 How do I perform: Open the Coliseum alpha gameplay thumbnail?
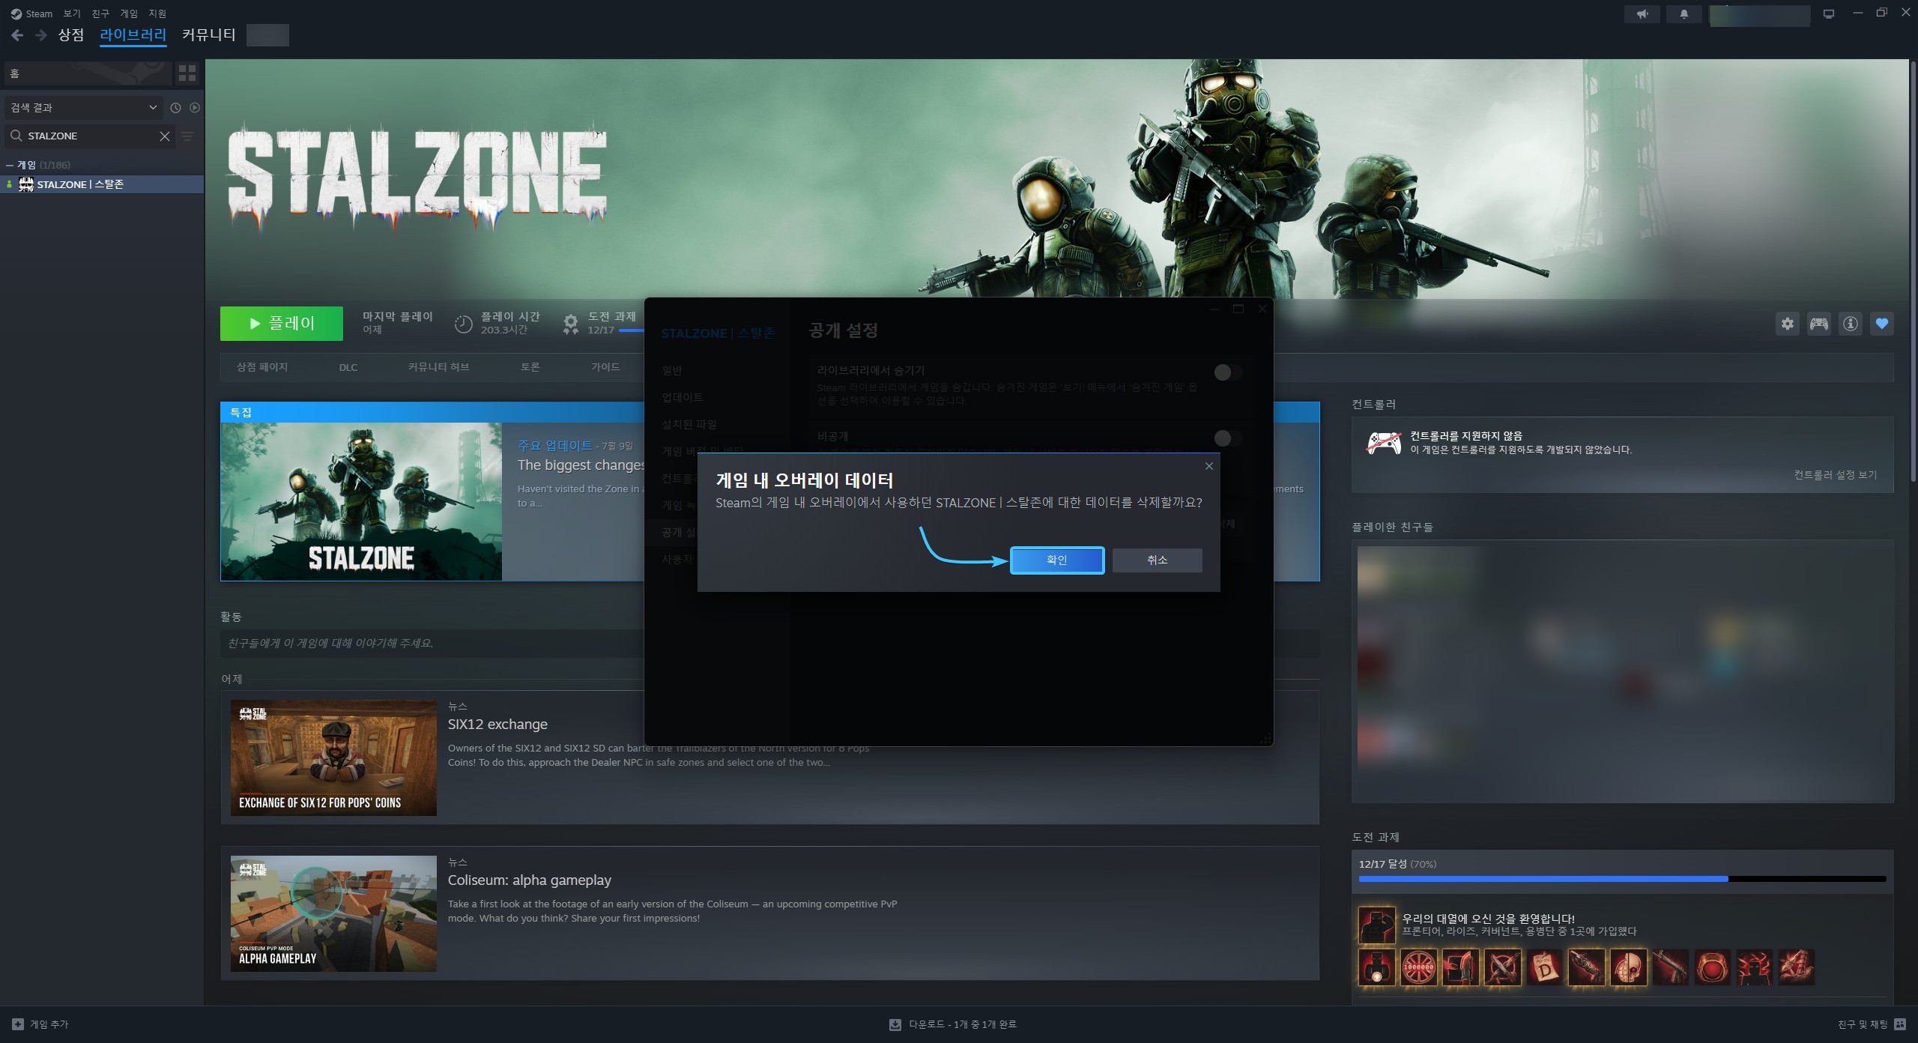click(333, 914)
